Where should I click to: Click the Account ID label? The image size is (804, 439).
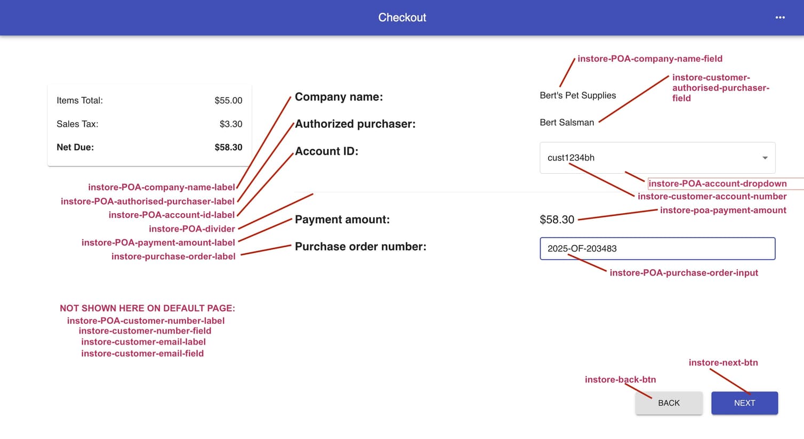tap(326, 151)
